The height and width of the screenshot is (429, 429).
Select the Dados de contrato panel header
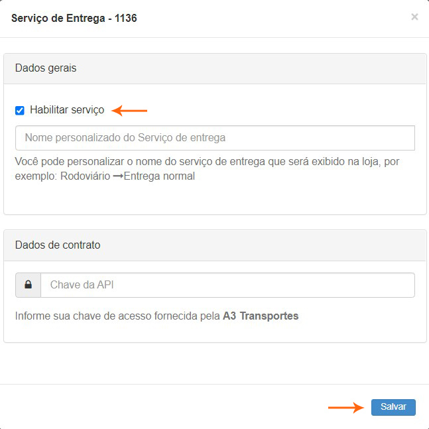(x=215, y=245)
